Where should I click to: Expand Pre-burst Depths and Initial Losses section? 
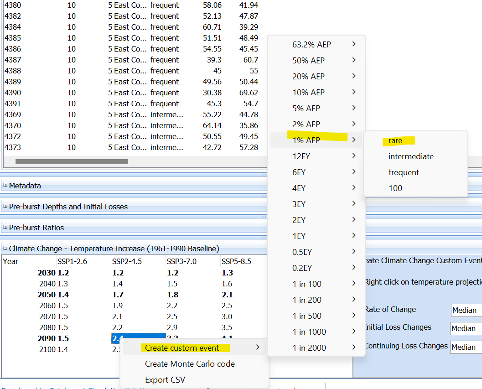(x=5, y=207)
